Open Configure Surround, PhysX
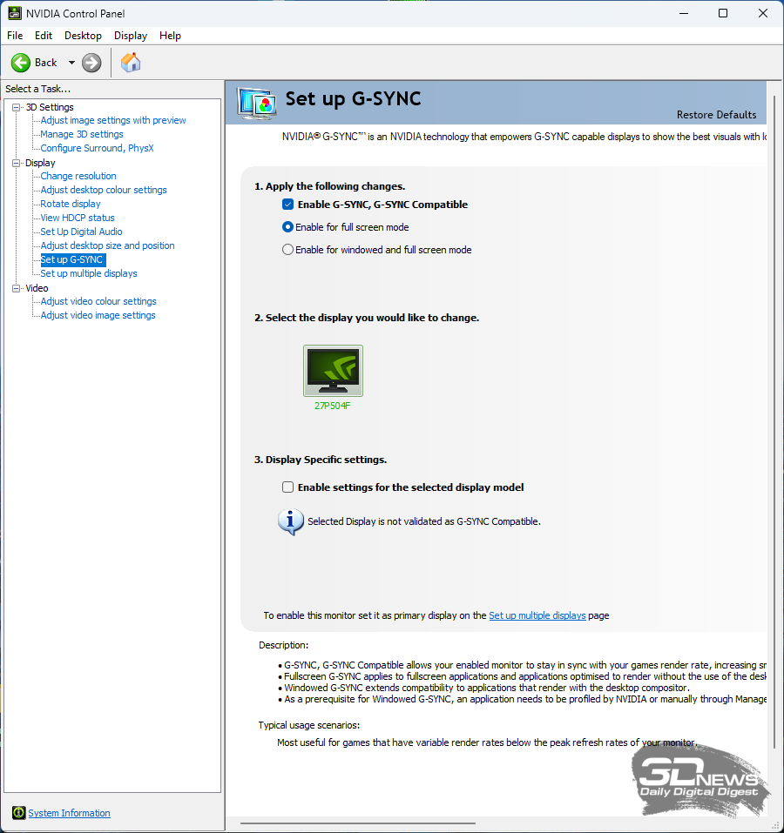784x833 pixels. (98, 148)
